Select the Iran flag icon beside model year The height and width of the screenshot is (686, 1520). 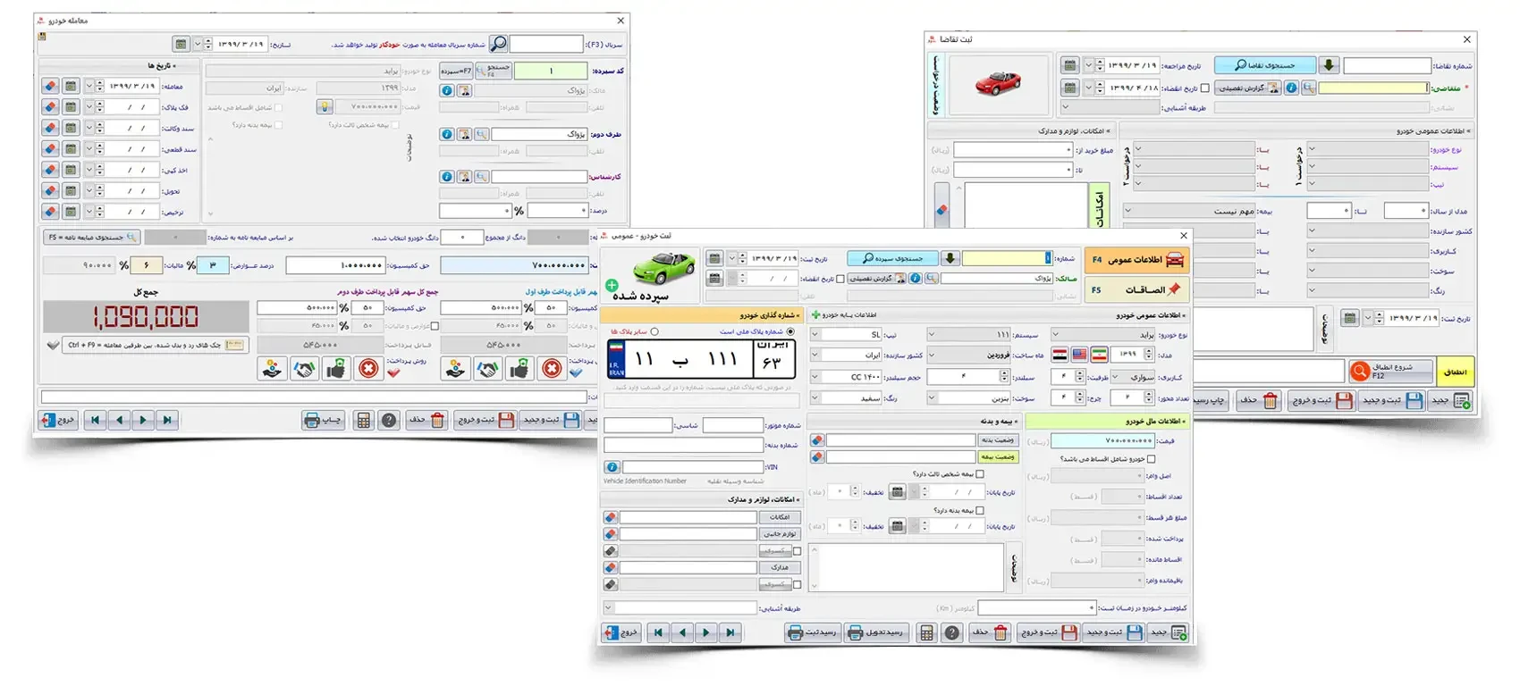[1099, 355]
